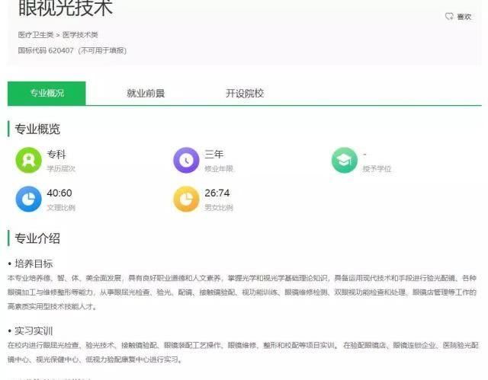Click the 实习实训 subheading

point(34,331)
